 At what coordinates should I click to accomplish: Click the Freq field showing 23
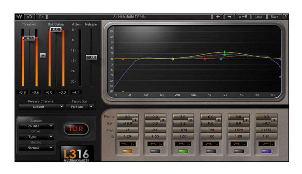128,130
